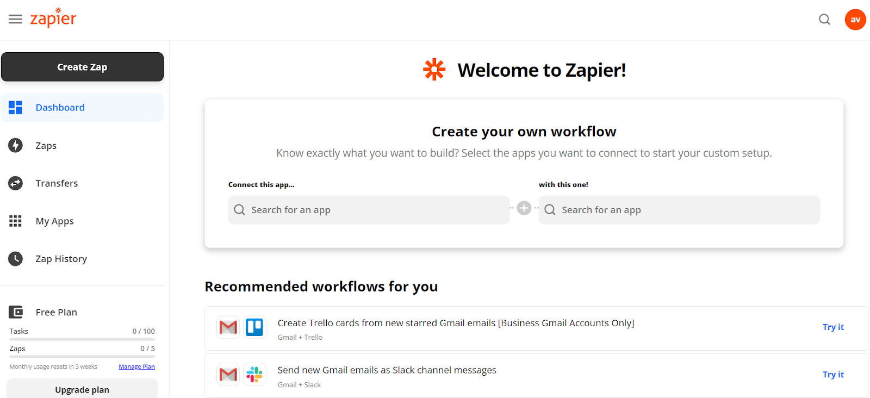The height and width of the screenshot is (398, 870).
Task: Open the hamburger navigation menu
Action: pyautogui.click(x=15, y=18)
